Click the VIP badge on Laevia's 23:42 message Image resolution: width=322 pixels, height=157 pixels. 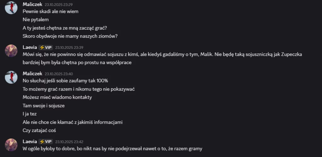coord(46,142)
